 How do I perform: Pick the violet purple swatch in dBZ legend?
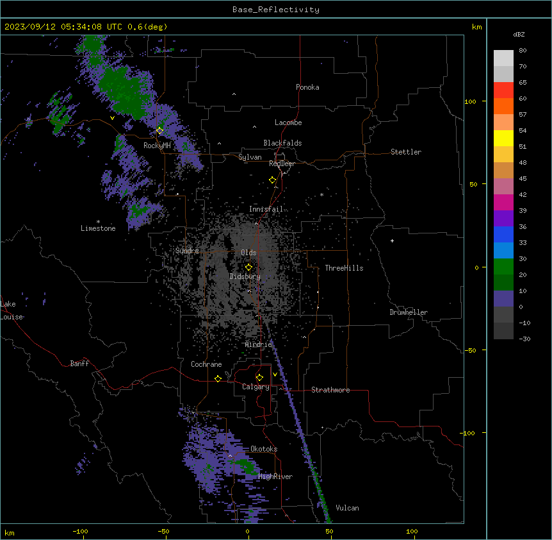[x=503, y=219]
